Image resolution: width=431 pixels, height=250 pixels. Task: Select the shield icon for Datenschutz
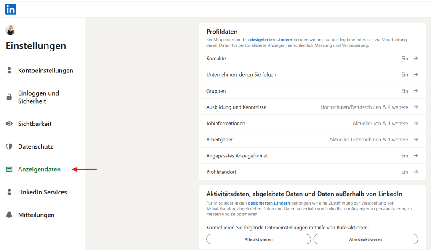[9, 146]
